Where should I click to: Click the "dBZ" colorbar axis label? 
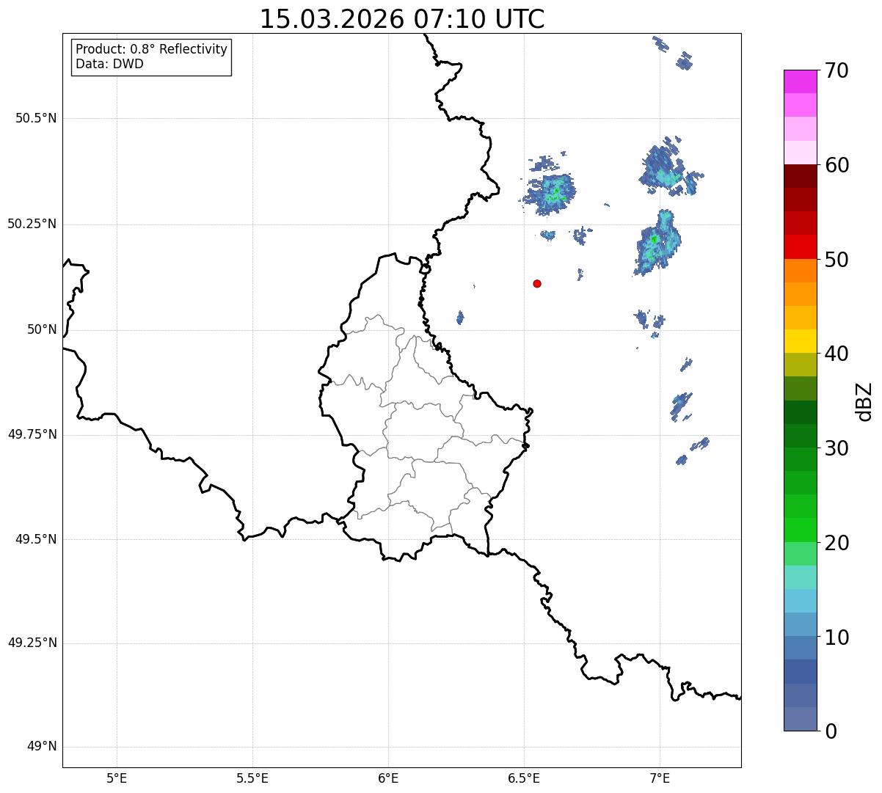click(x=864, y=401)
